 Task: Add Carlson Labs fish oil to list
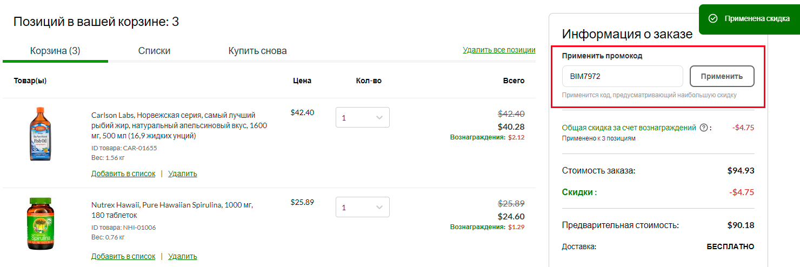point(123,173)
